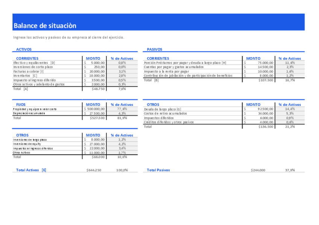Select 'Inversiones de largo plazo' label
319x225 pixels.
click(30, 140)
